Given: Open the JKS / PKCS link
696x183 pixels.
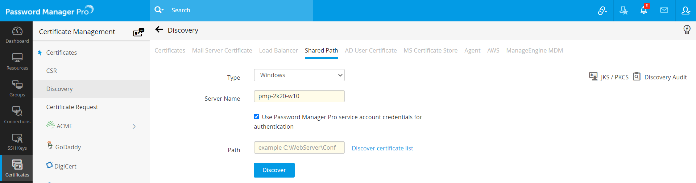Looking at the screenshot, I should click(x=614, y=77).
